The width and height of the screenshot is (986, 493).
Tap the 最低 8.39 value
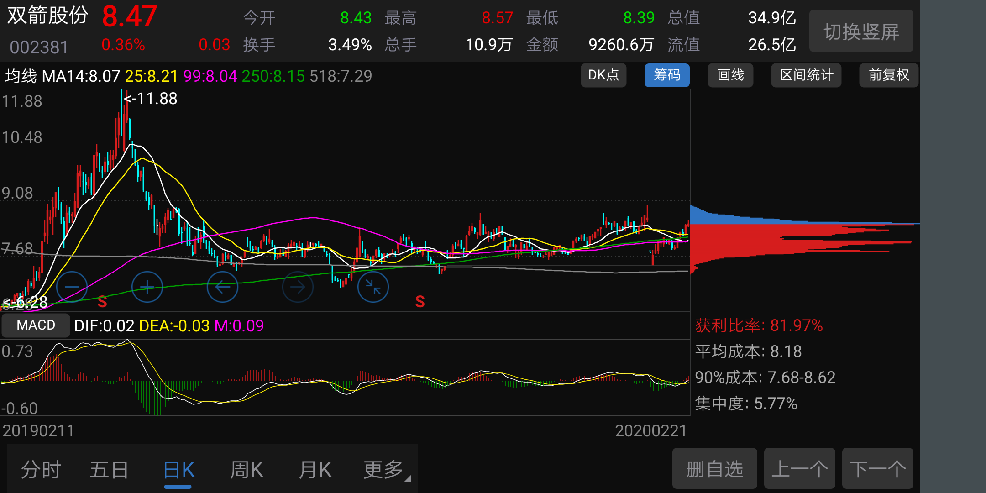click(x=639, y=17)
